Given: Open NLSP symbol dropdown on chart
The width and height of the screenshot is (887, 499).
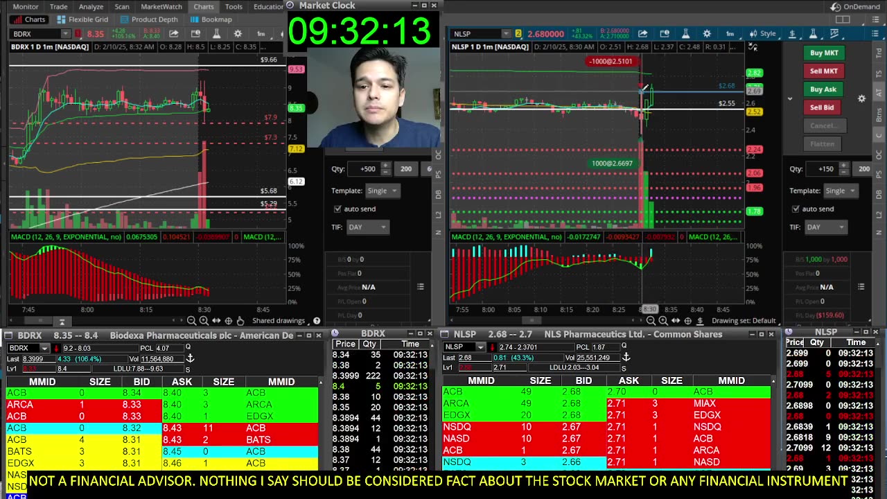Looking at the screenshot, I should [507, 34].
